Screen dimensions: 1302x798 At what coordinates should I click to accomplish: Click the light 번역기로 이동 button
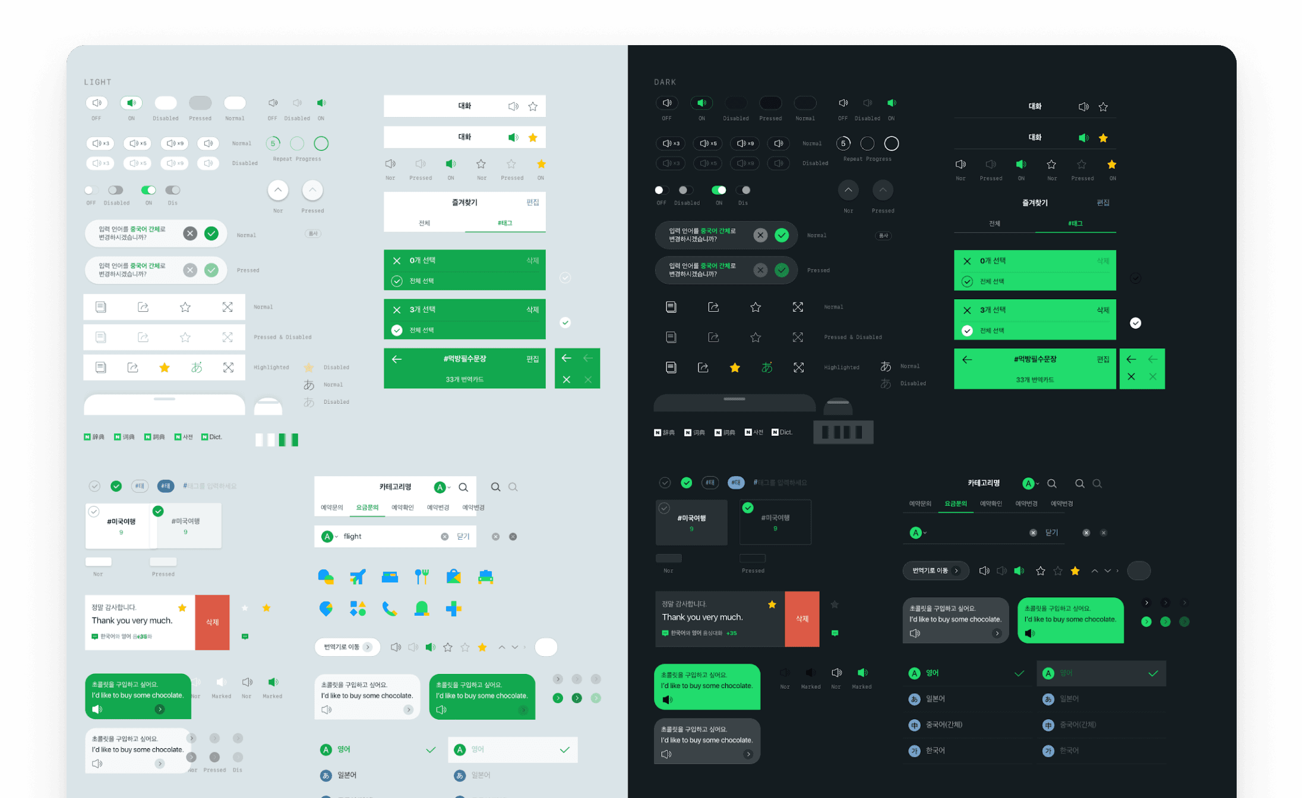(347, 647)
